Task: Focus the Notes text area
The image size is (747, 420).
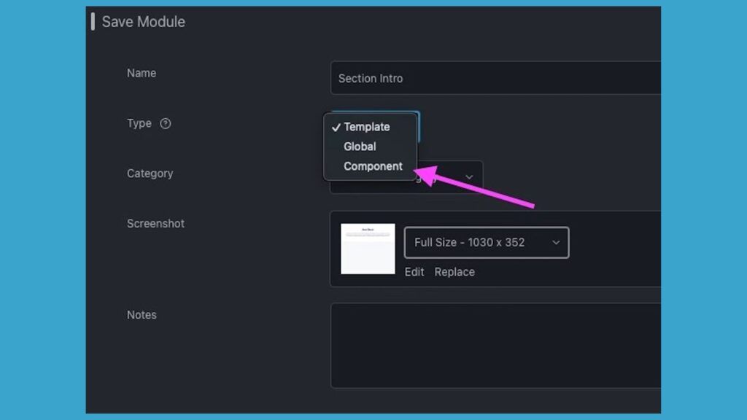Action: click(496, 346)
